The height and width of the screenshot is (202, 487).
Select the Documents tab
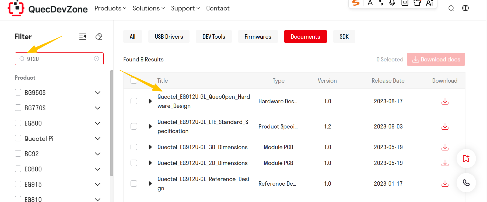[x=306, y=36]
